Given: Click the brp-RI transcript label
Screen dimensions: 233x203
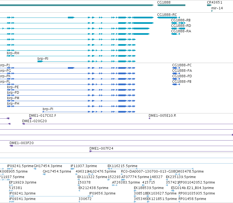Looking at the screenshot, I should pyautogui.click(x=43, y=59).
